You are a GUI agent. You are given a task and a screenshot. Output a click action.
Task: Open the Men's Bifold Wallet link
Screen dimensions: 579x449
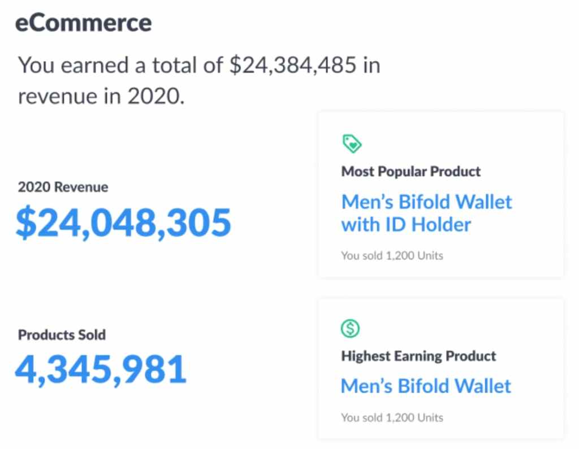click(x=425, y=386)
